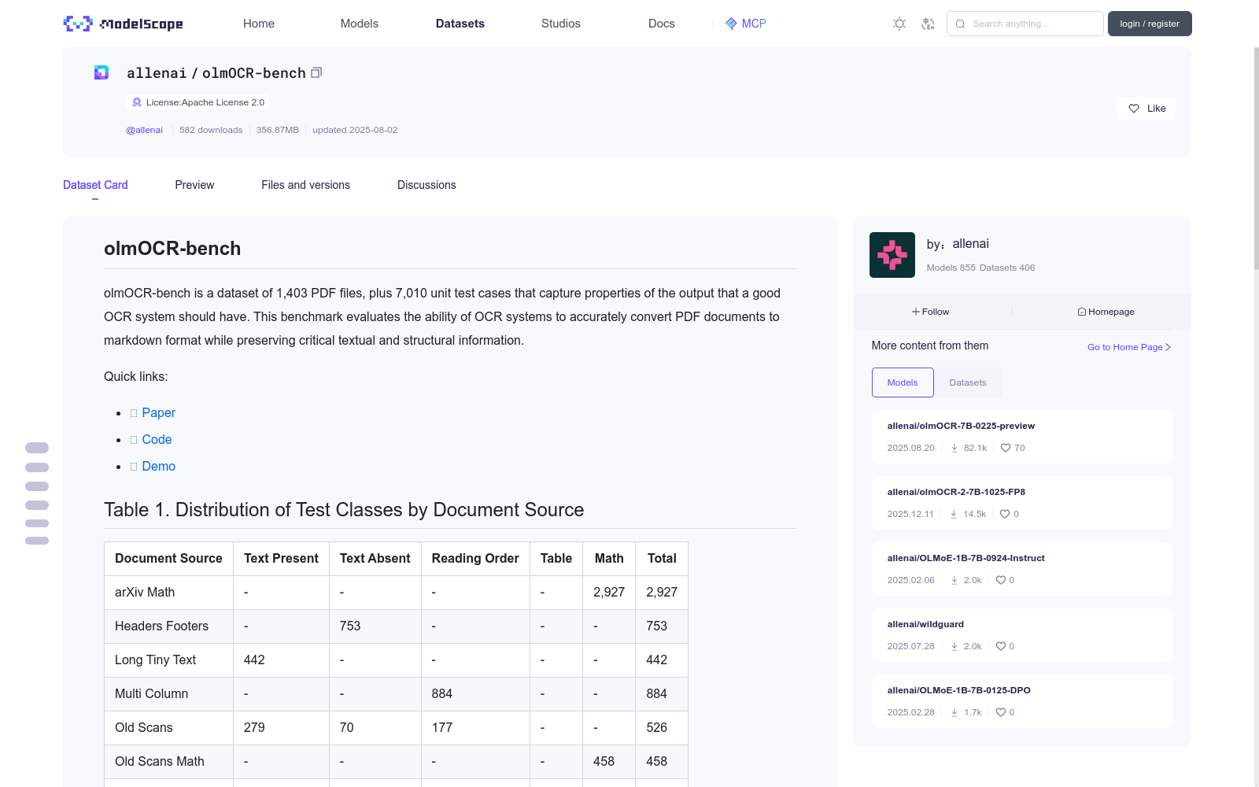The height and width of the screenshot is (787, 1259).
Task: Click the Multi Column row label
Action: point(152,694)
